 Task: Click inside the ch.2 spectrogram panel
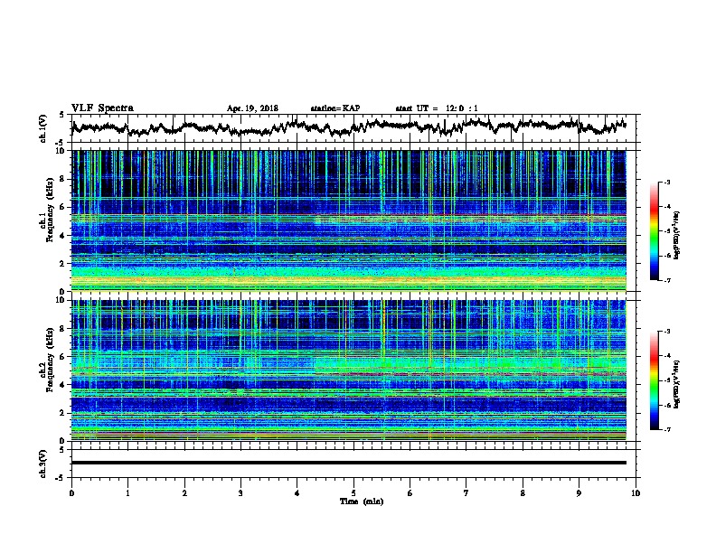[348, 370]
